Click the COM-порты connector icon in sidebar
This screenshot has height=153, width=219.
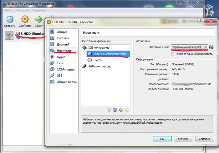52,69
